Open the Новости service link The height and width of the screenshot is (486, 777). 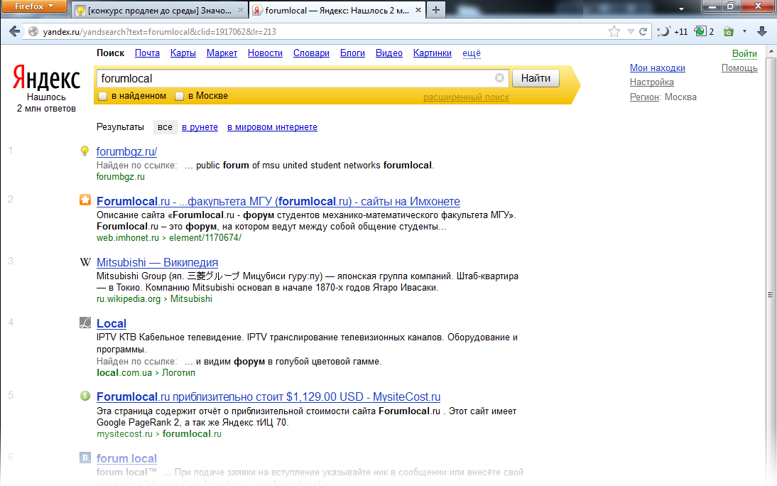click(265, 53)
